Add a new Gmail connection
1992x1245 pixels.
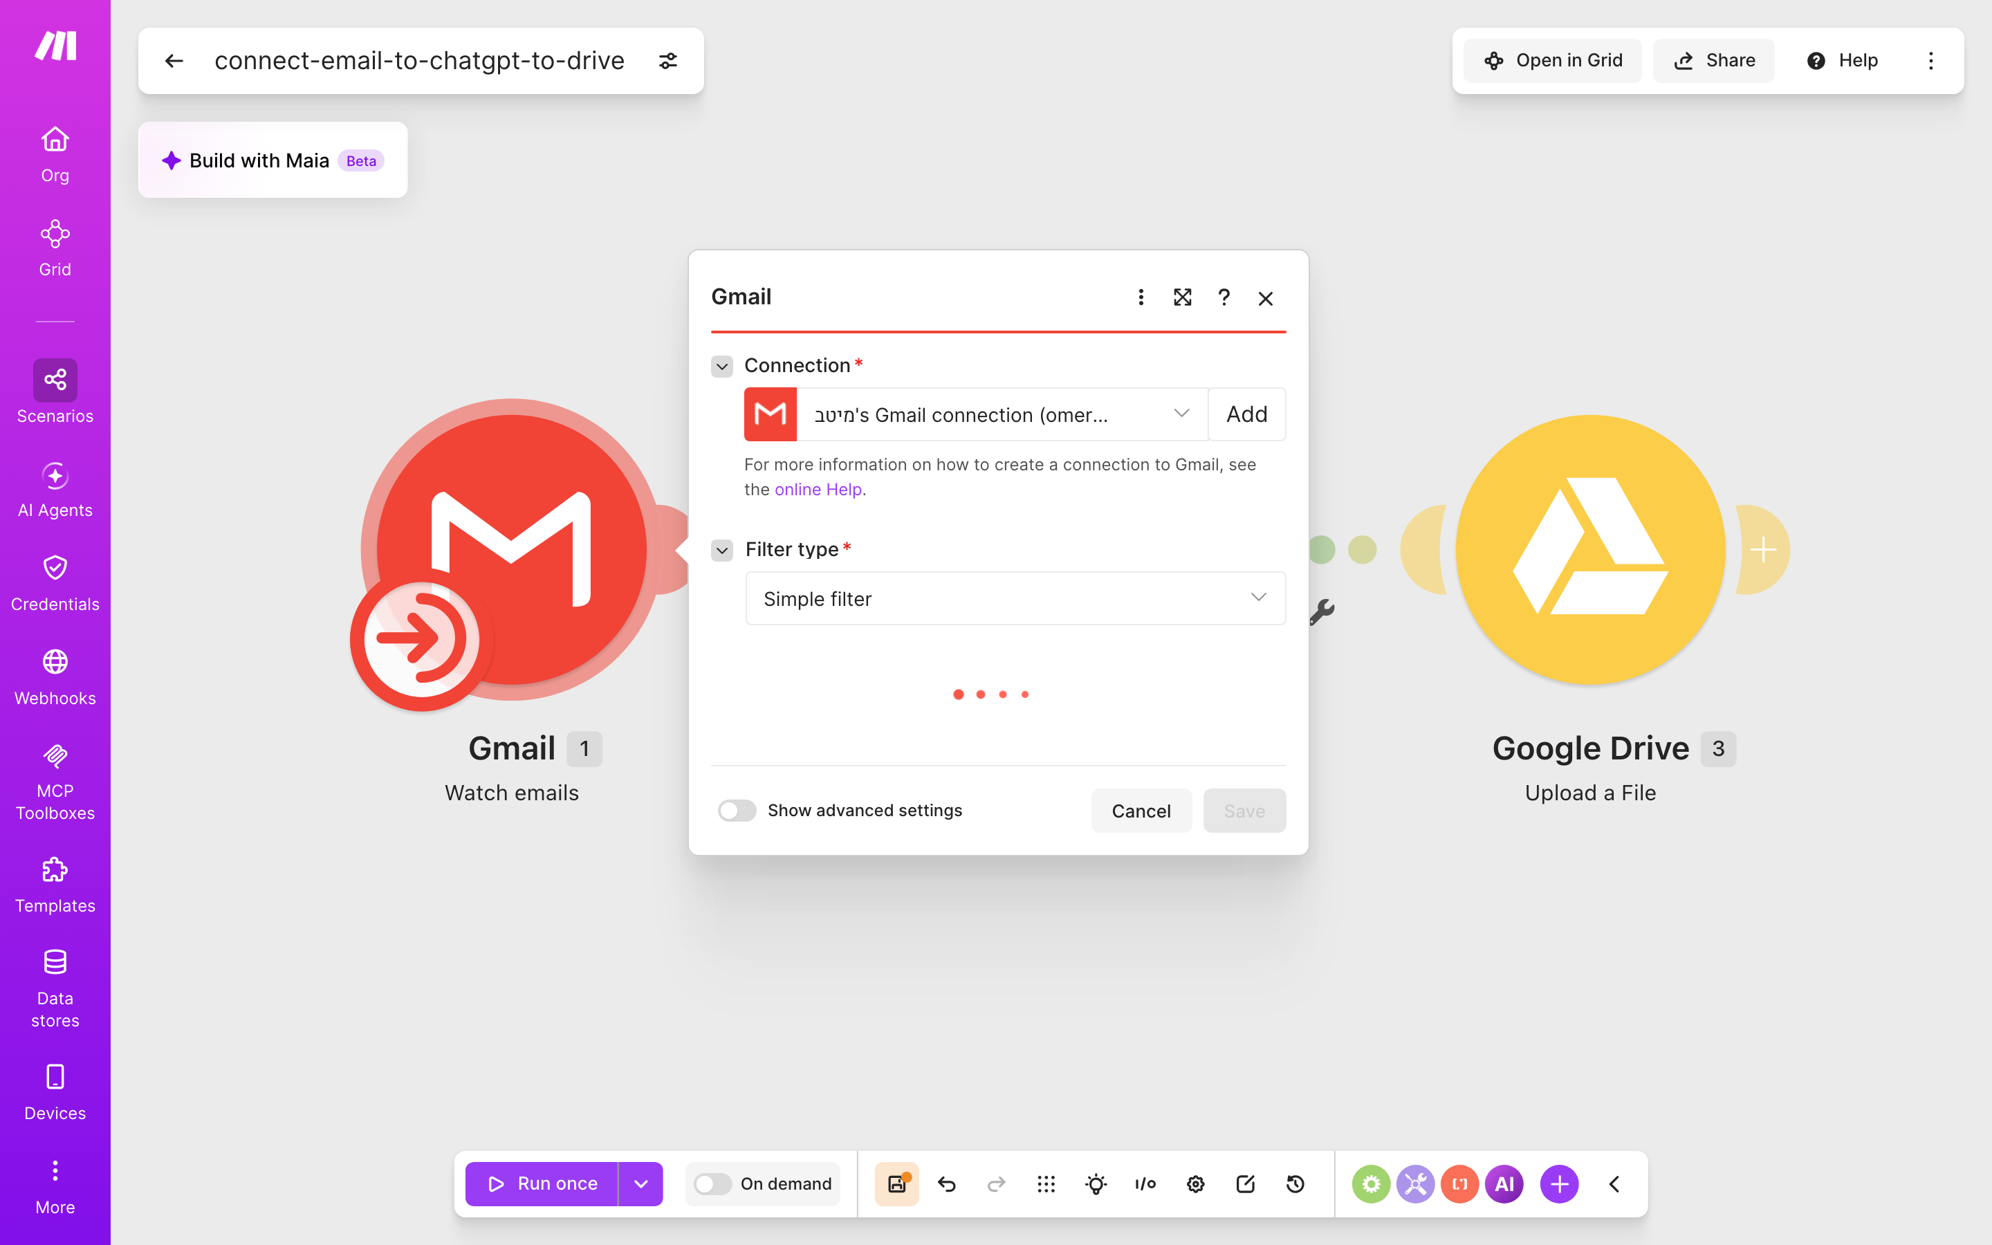click(x=1246, y=414)
